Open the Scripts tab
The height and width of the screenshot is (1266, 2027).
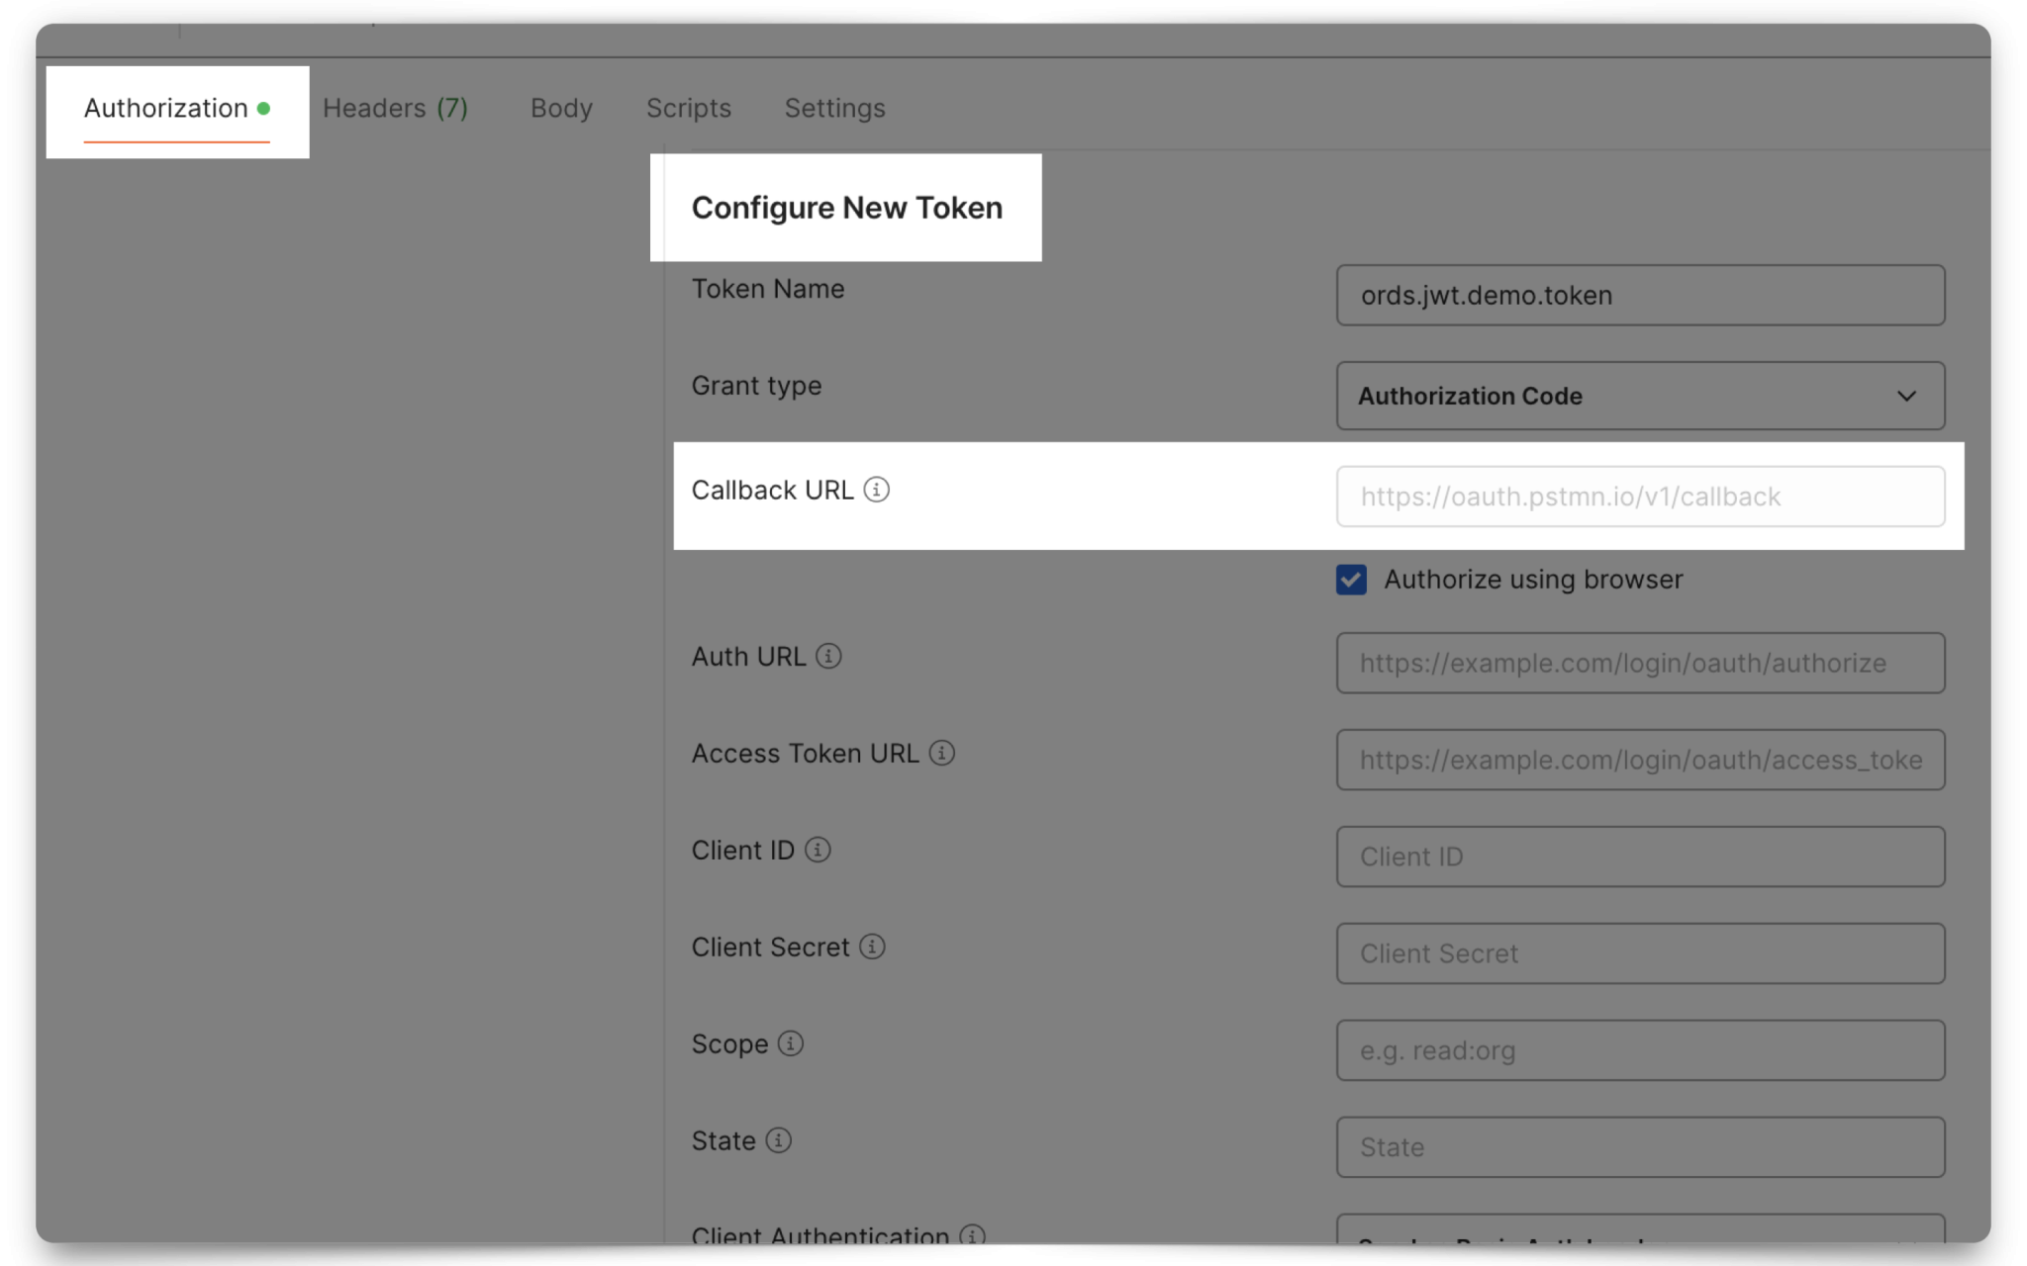[689, 108]
